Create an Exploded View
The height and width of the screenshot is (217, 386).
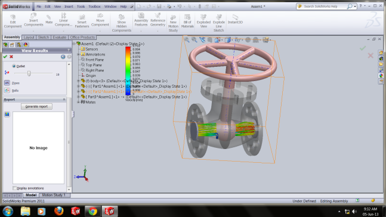click(203, 21)
